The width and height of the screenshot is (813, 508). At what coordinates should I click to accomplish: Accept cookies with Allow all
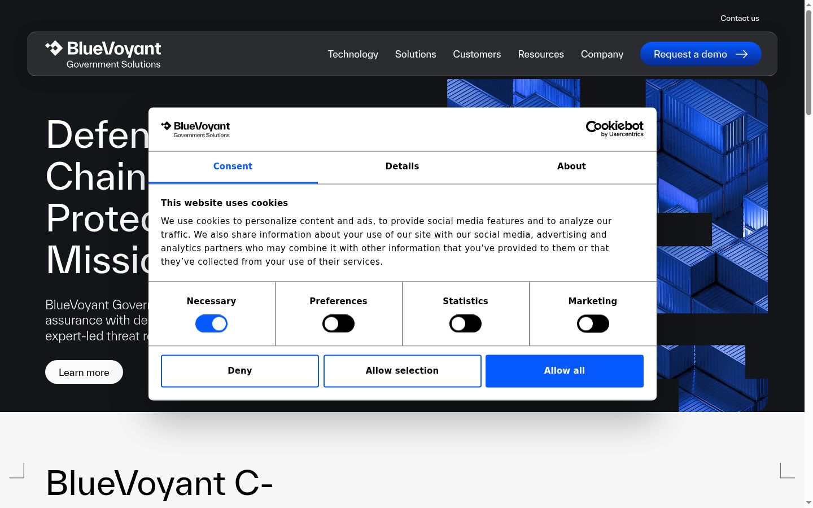pos(565,371)
